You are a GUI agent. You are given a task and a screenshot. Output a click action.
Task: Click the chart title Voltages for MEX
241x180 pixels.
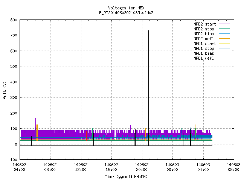126,8
